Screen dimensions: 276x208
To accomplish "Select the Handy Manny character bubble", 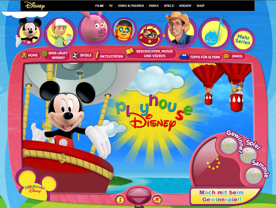I will [60, 33].
